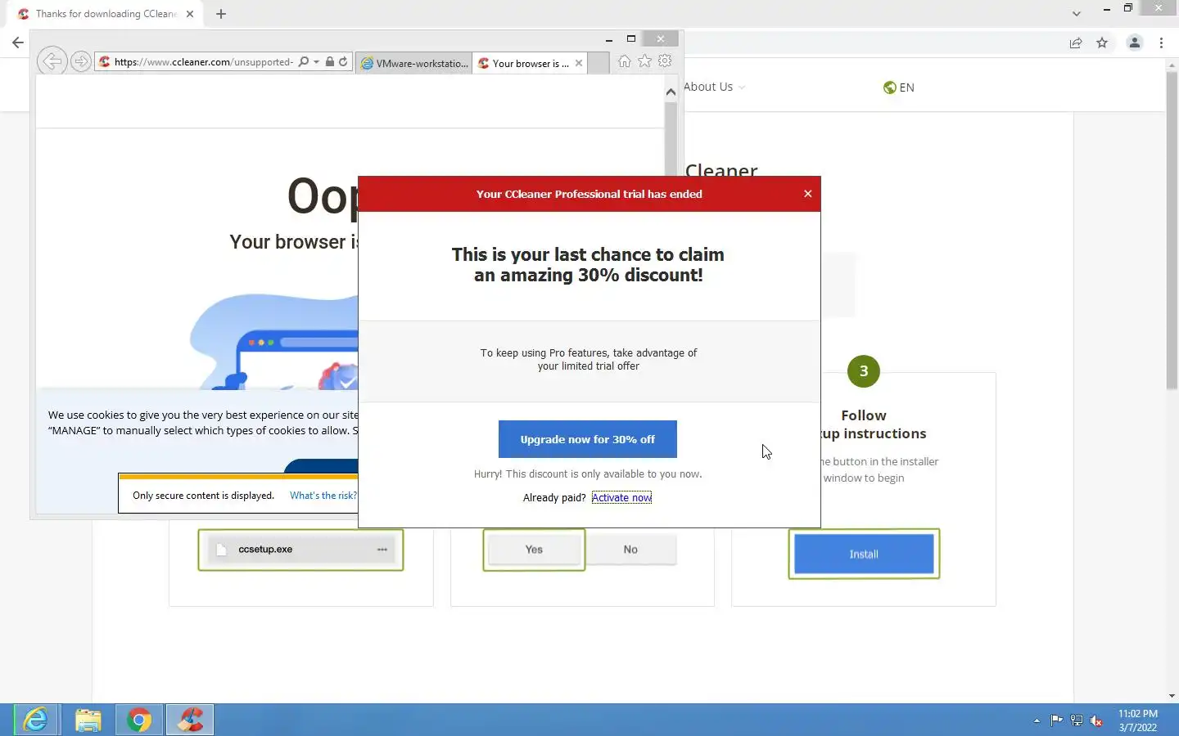This screenshot has height=736, width=1179.
Task: Click the IE URL address field
Action: pos(203,62)
